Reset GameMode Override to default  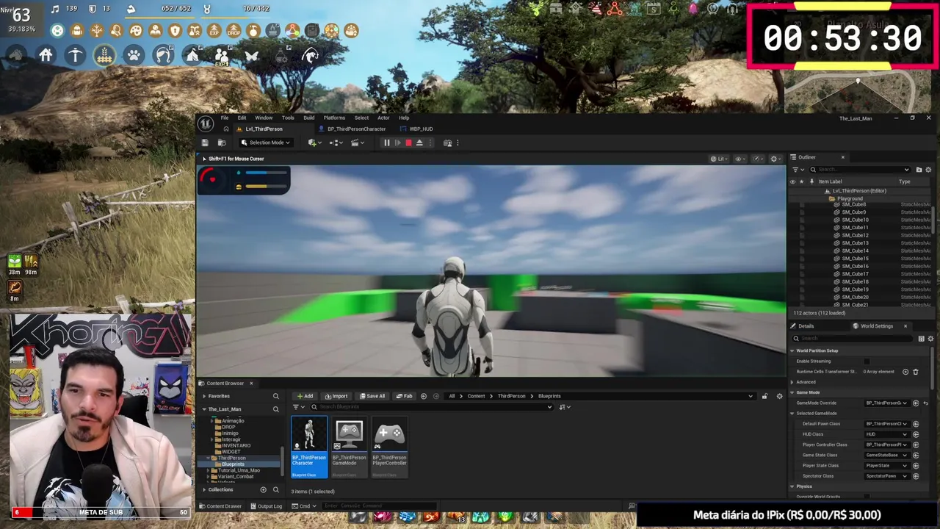click(925, 403)
